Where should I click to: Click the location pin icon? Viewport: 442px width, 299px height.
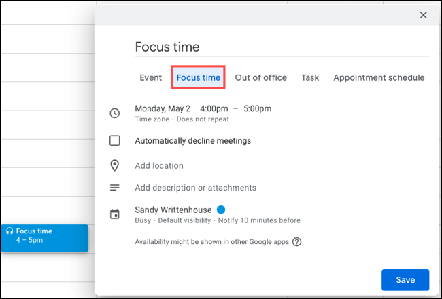[x=115, y=165]
